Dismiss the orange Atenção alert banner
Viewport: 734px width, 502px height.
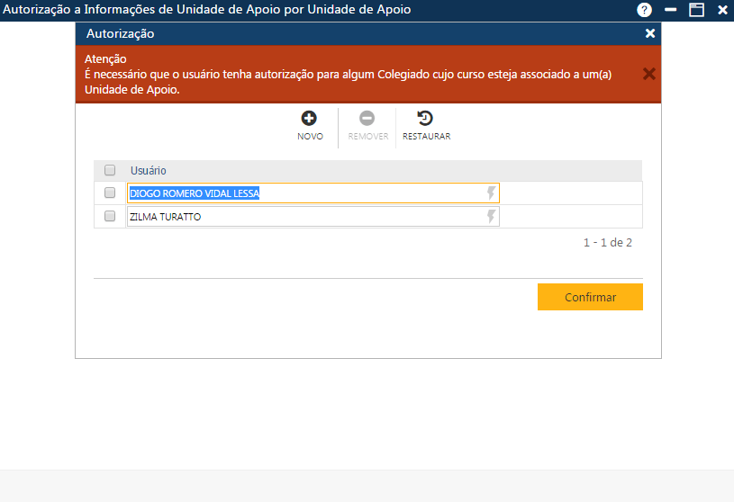pyautogui.click(x=648, y=74)
